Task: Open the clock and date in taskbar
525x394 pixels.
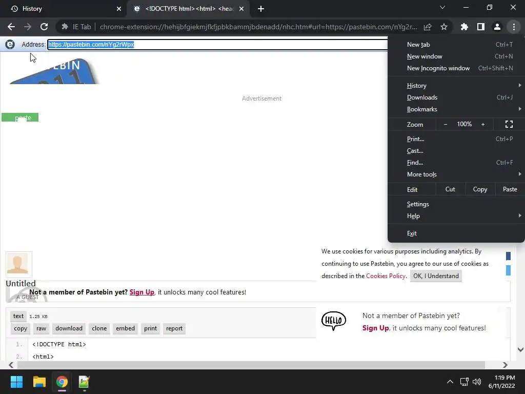Action: (501, 382)
